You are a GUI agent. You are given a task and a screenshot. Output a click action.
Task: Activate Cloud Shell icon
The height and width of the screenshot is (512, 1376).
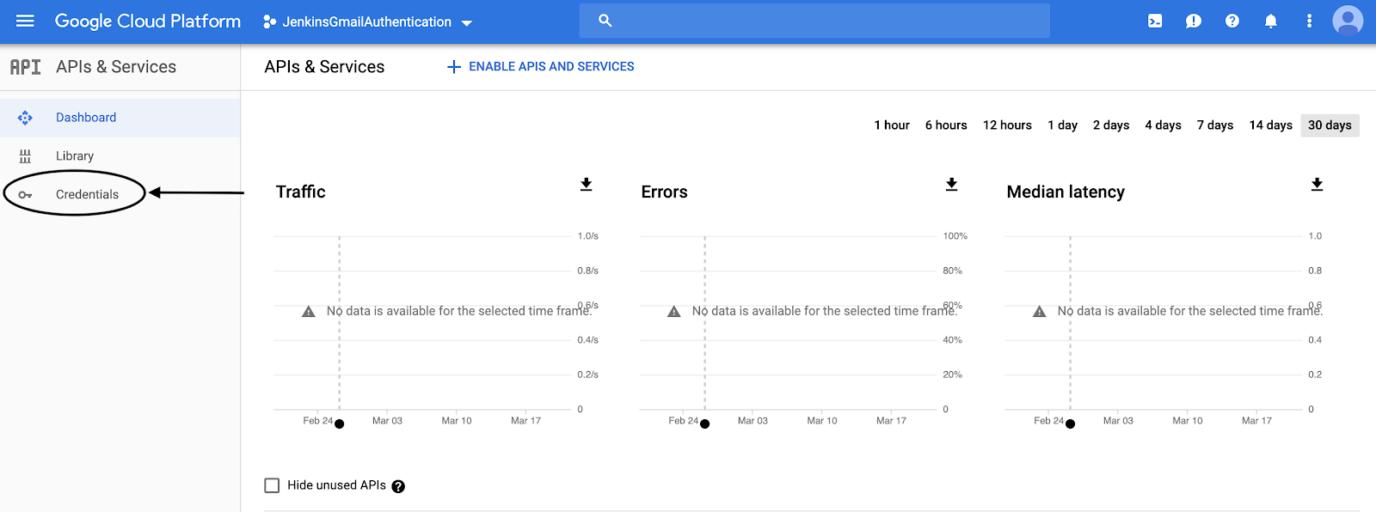tap(1155, 21)
